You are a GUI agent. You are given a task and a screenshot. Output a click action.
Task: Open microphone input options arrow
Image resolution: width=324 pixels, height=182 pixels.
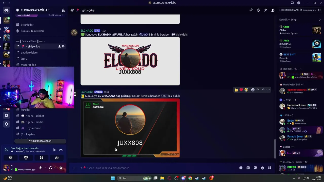click(x=45, y=168)
